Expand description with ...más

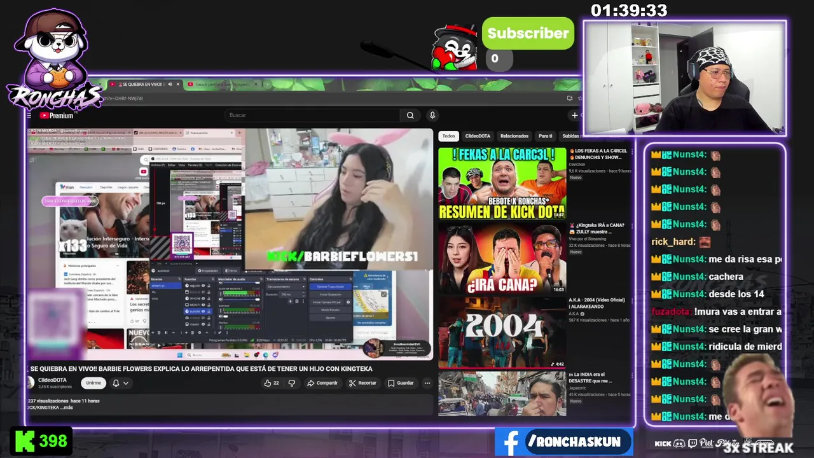click(x=67, y=407)
